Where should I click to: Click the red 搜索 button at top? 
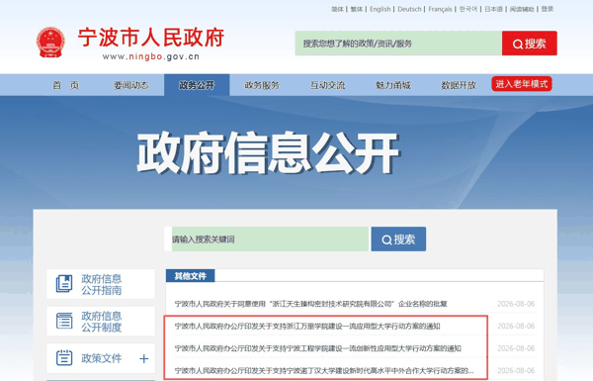coord(529,44)
